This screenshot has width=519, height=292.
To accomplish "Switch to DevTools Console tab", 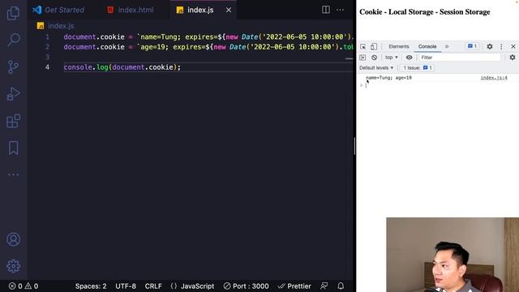I will click(427, 47).
